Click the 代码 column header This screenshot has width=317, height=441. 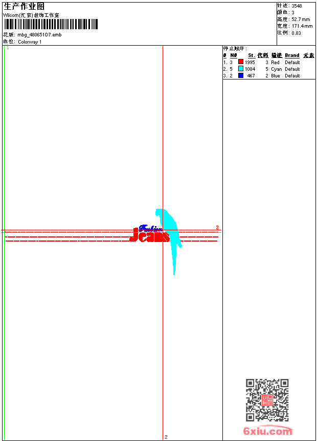(x=263, y=55)
